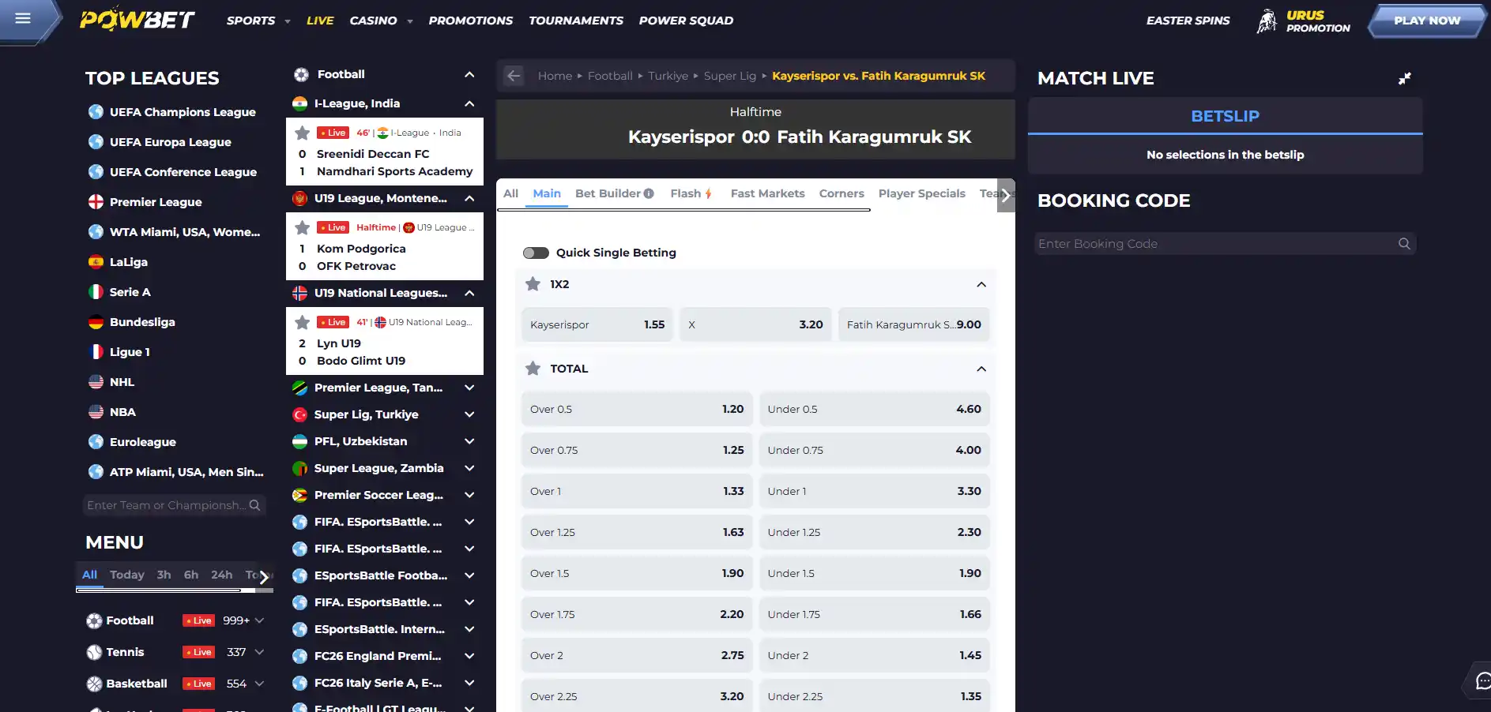Viewport: 1491px width, 712px height.
Task: Switch to the Corners tab
Action: [x=842, y=193]
